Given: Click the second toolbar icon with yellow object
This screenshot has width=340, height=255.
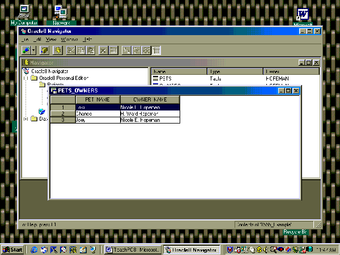Looking at the screenshot, I should point(44,50).
